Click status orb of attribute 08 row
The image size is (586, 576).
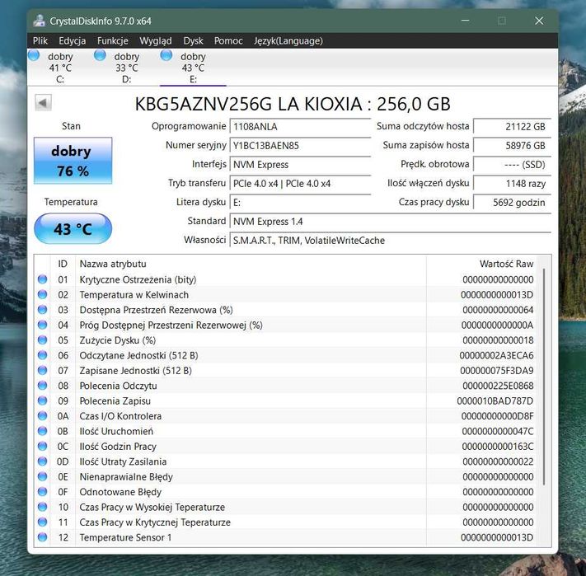point(43,386)
